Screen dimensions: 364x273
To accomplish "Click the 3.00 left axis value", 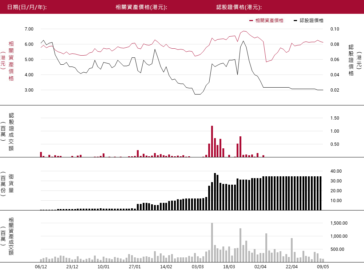I will coord(29,90).
